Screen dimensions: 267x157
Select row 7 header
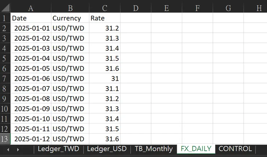click(5, 78)
